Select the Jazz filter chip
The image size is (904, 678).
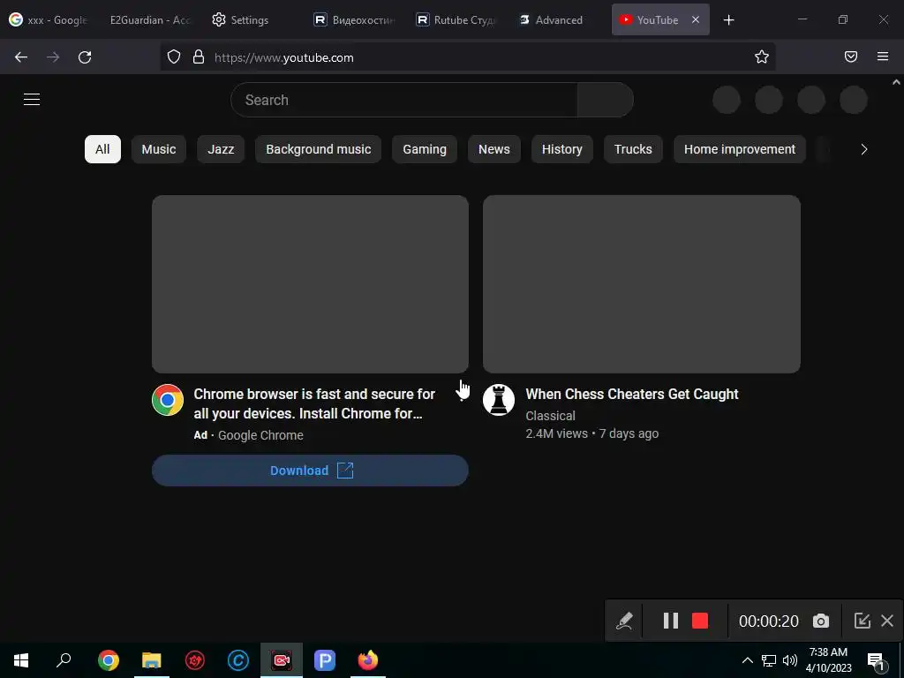pyautogui.click(x=221, y=149)
